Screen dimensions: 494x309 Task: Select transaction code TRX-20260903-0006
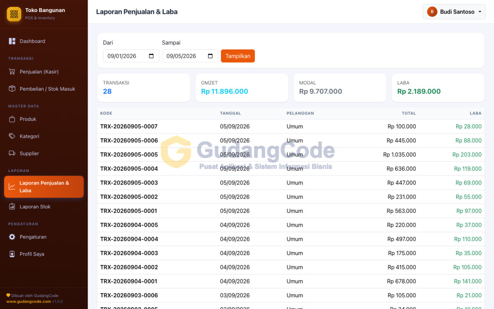[x=129, y=296]
